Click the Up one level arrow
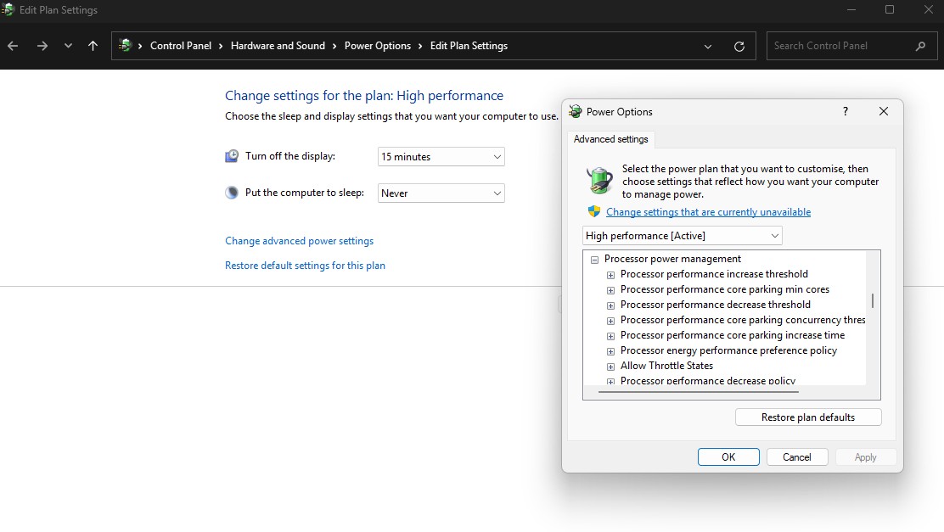The image size is (944, 532). pyautogui.click(x=93, y=46)
